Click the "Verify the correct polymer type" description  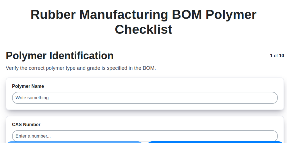click(x=81, y=68)
